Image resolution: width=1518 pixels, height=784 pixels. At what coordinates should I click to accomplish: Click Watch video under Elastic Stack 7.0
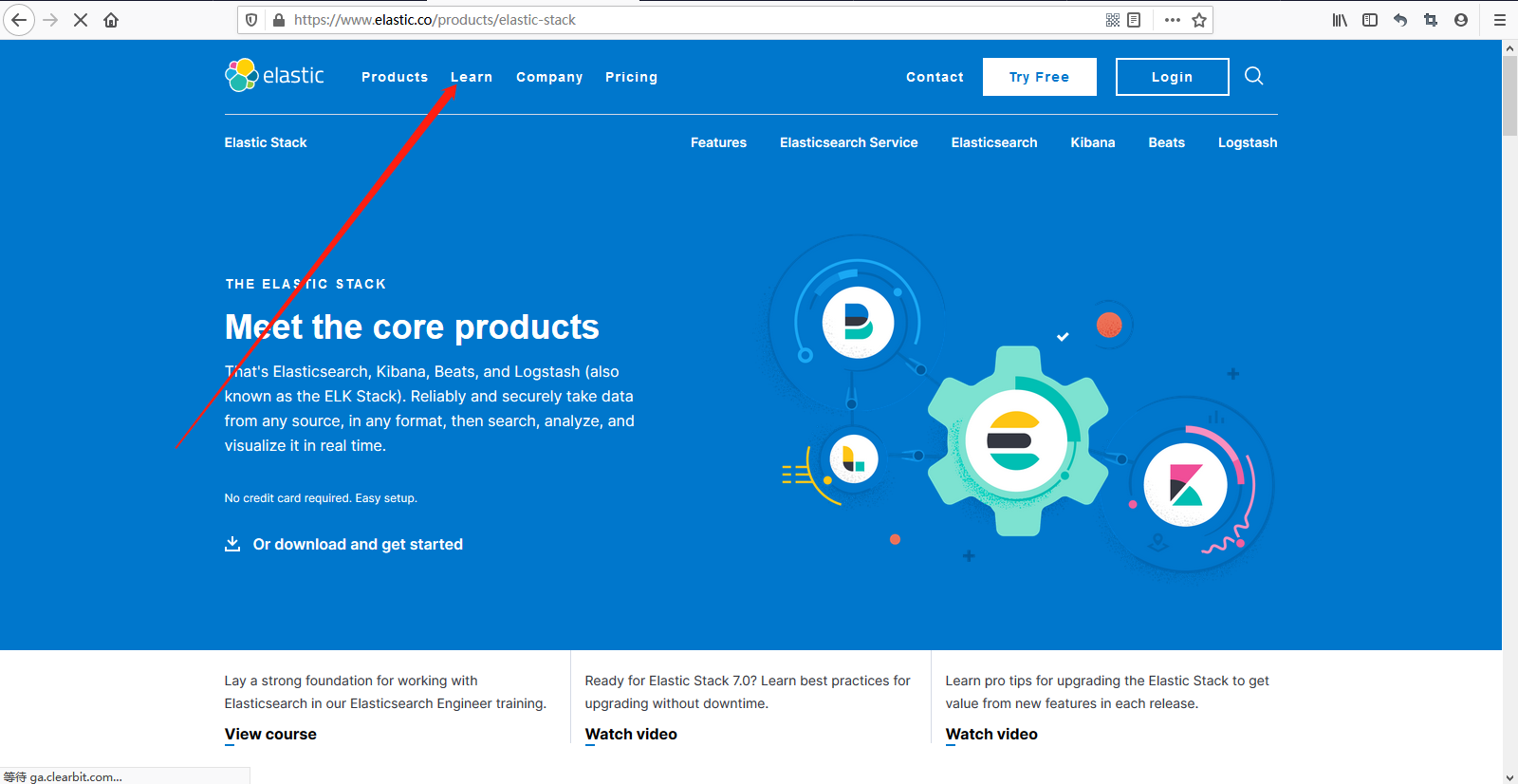coord(631,735)
